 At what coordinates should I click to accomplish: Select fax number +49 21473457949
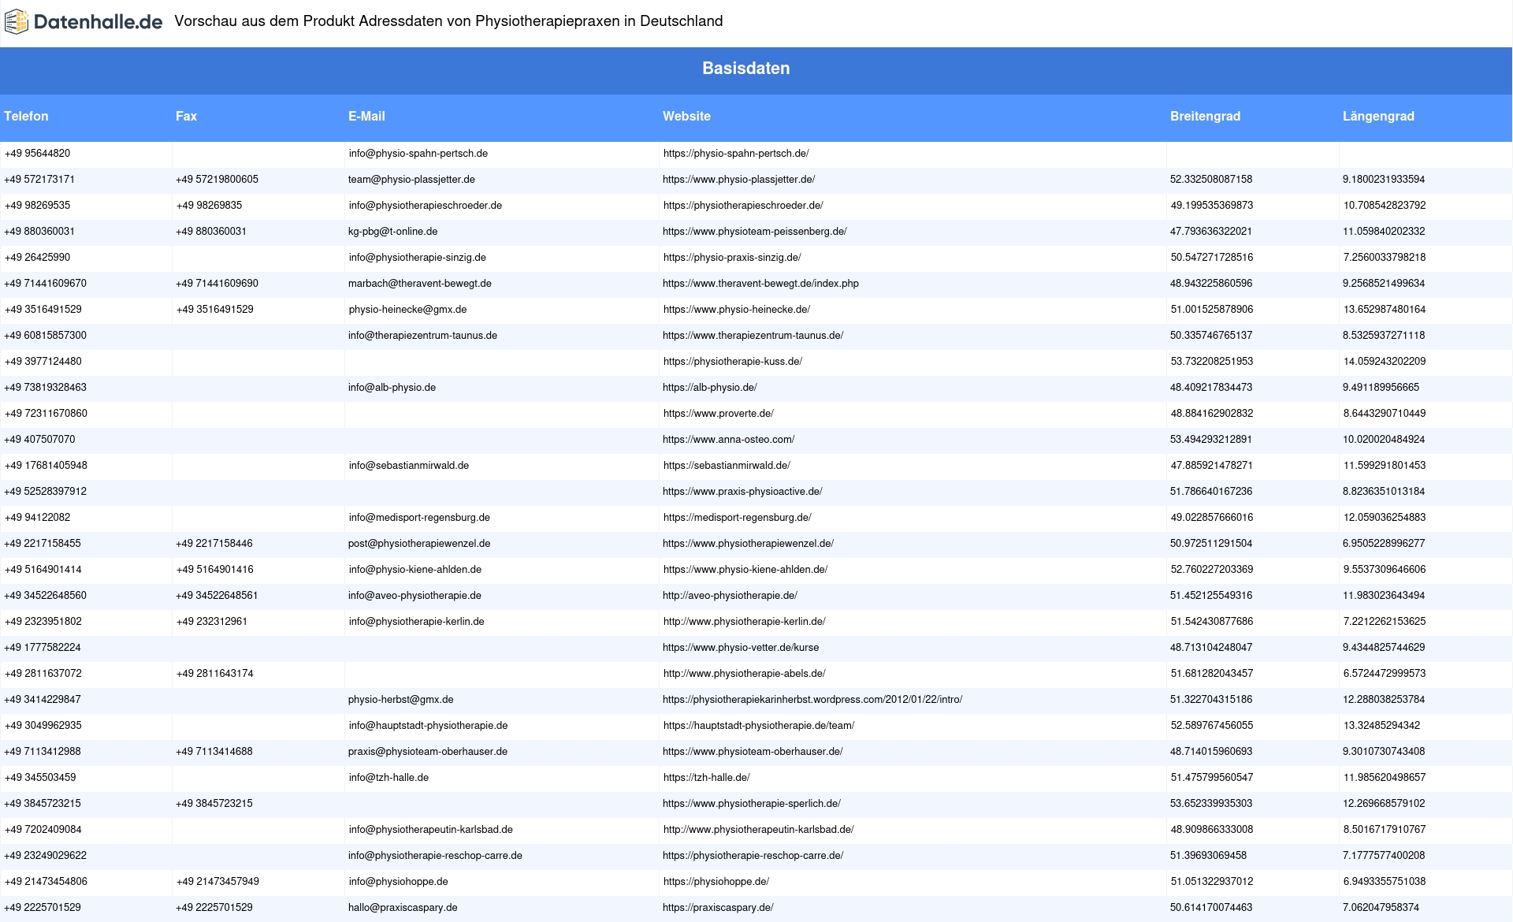point(217,882)
